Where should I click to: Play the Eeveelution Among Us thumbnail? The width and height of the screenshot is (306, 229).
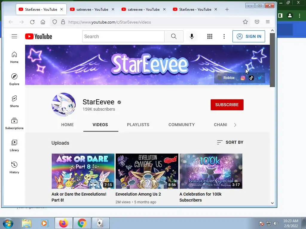point(147,171)
